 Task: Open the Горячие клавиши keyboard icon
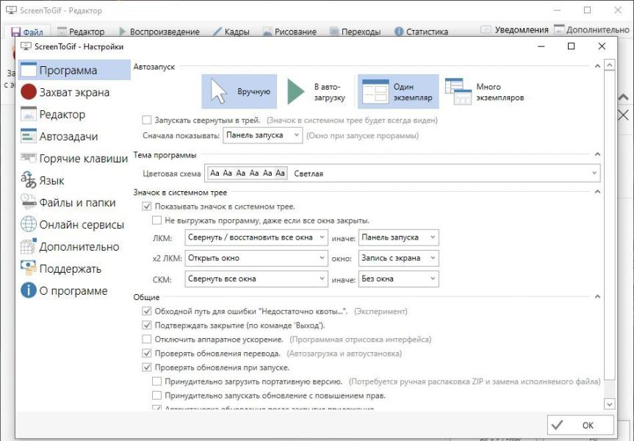point(29,157)
